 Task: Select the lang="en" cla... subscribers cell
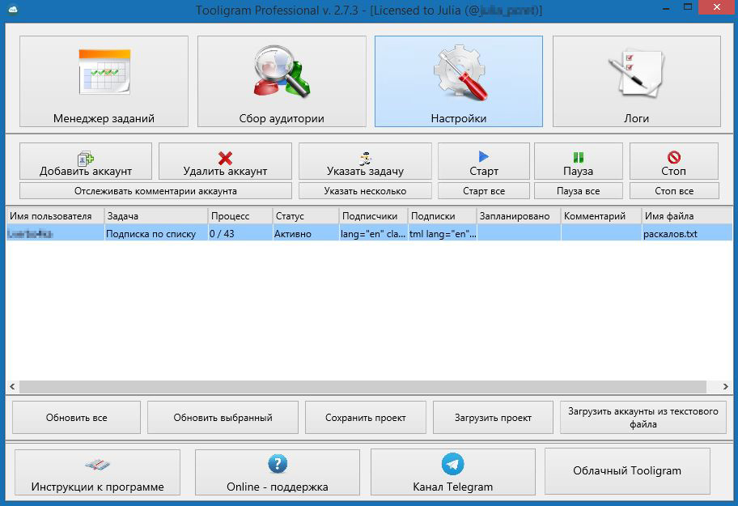click(x=373, y=233)
